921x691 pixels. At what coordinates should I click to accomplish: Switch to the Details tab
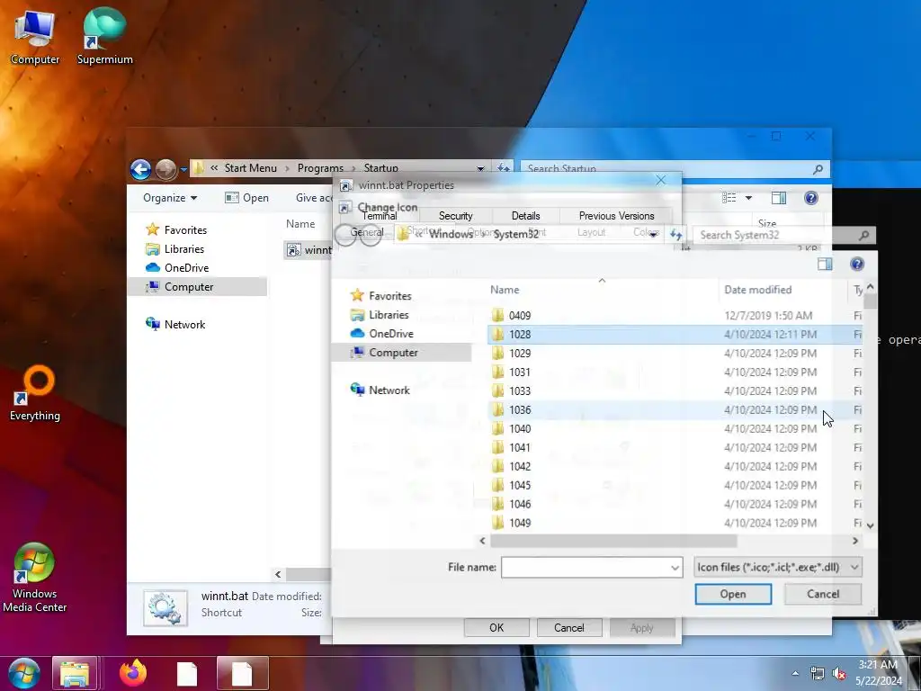[525, 216]
